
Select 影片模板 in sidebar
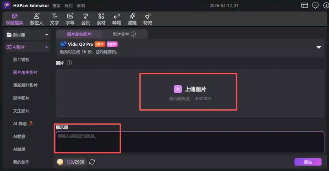click(x=21, y=60)
